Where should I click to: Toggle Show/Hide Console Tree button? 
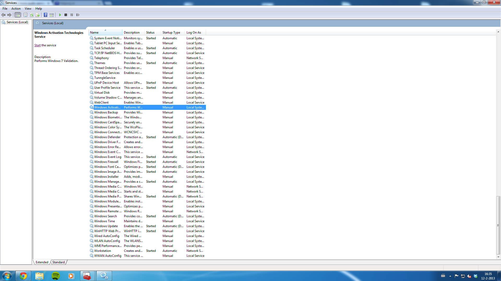pos(17,15)
